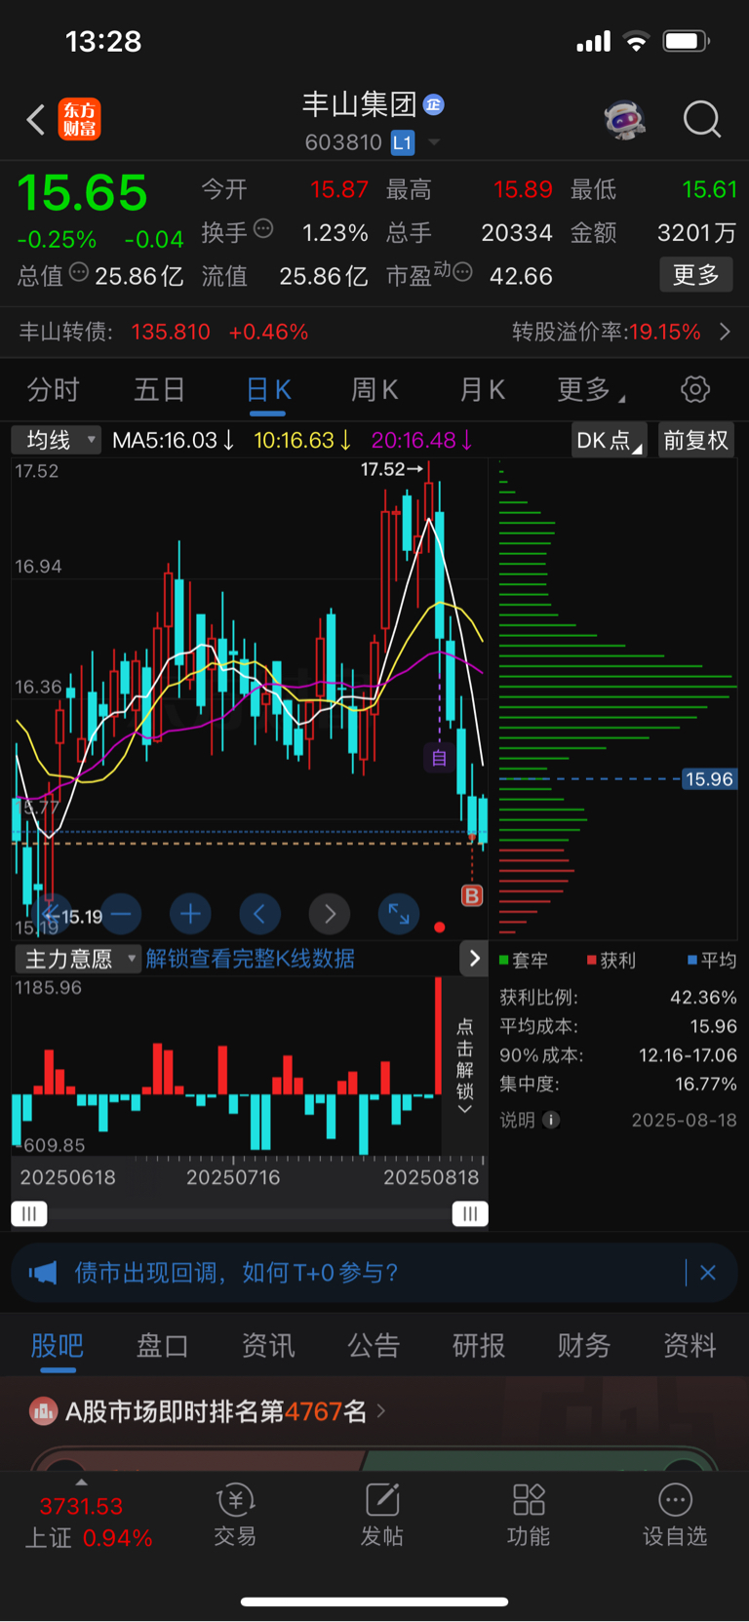Tap 解锁查看完整K线数据 link
The image size is (749, 1622).
[251, 959]
